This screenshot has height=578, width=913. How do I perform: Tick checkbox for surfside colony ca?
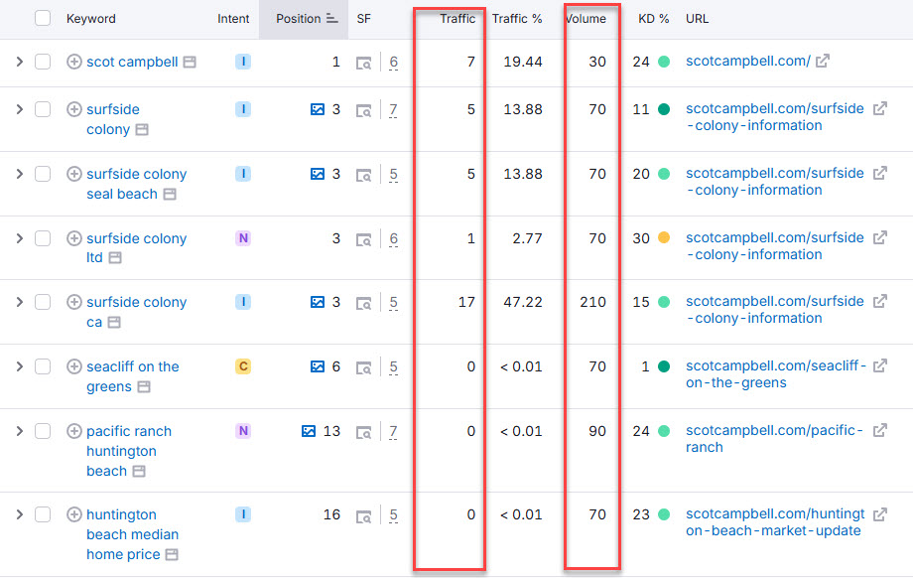tap(43, 302)
